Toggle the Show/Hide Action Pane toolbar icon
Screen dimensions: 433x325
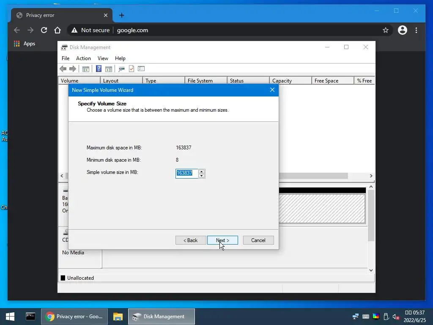tap(109, 69)
